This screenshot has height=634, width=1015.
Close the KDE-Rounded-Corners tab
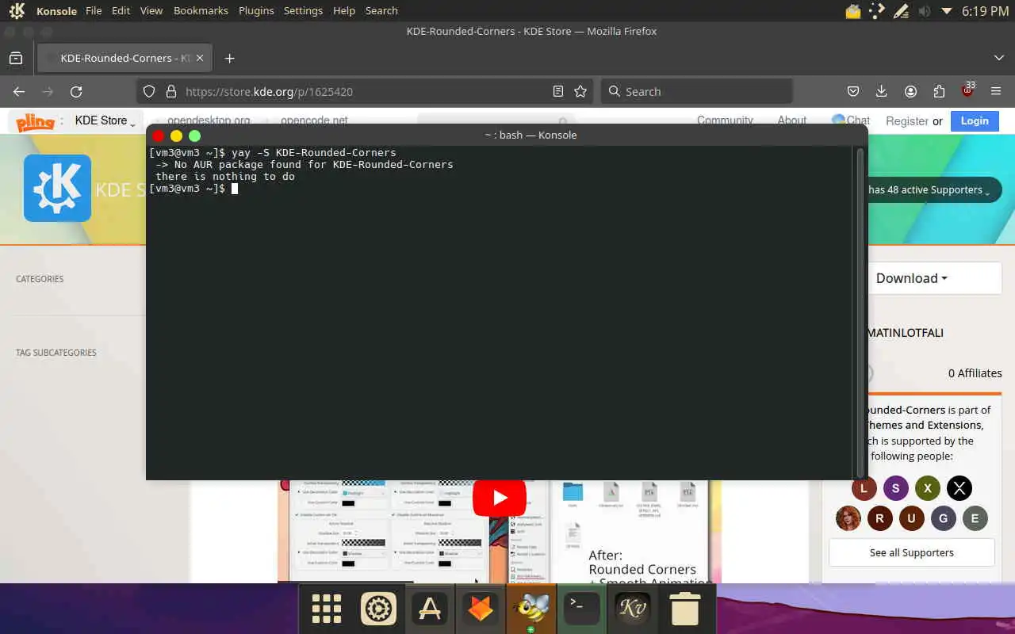click(x=200, y=58)
